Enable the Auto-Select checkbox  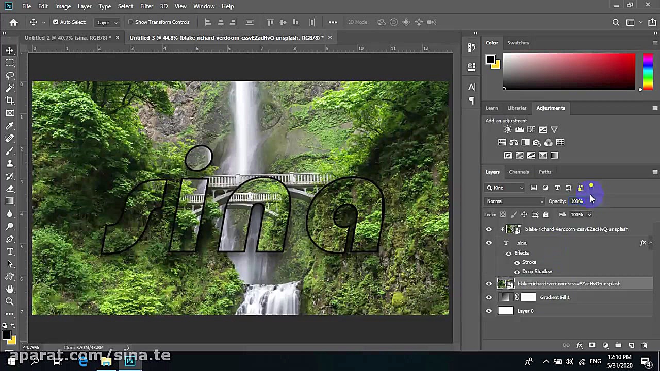tap(56, 22)
